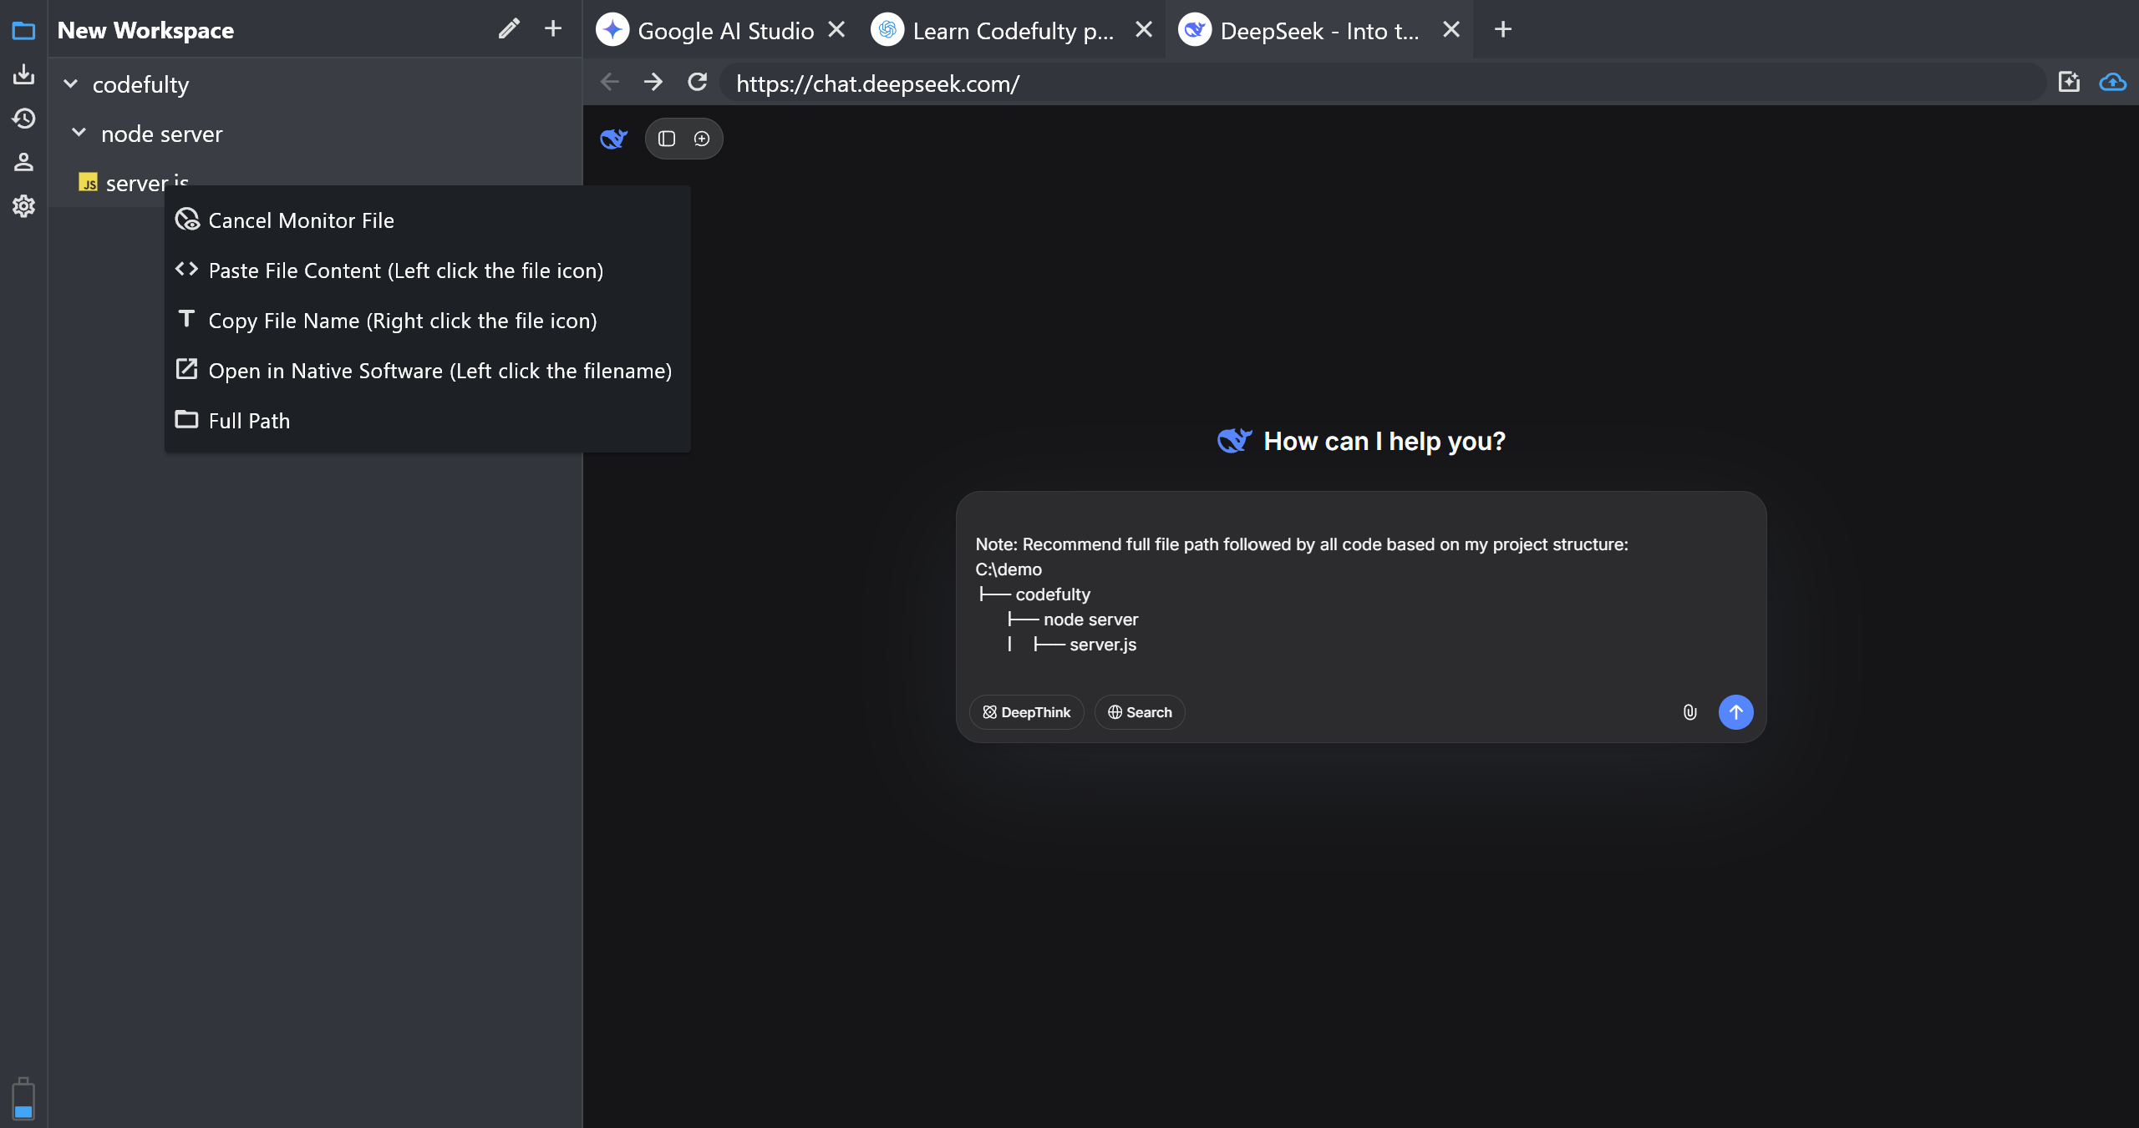Select Cancel Monitor File menu entry

tap(301, 220)
